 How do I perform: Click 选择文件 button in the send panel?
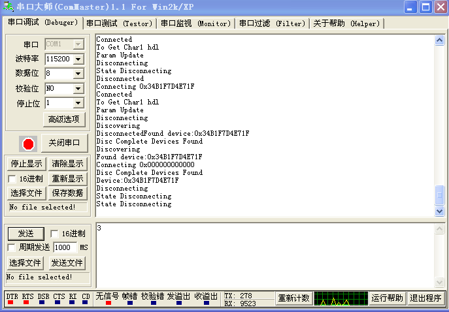point(25,263)
